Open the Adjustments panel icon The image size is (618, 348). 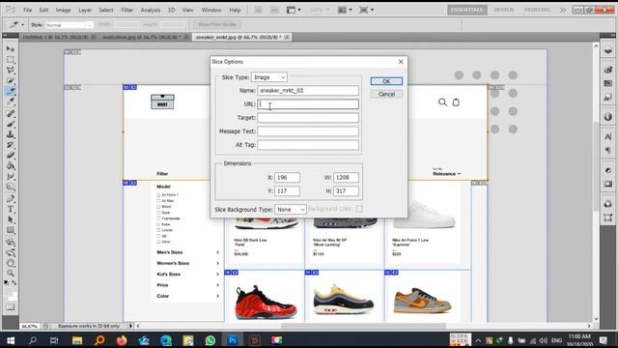point(607,170)
